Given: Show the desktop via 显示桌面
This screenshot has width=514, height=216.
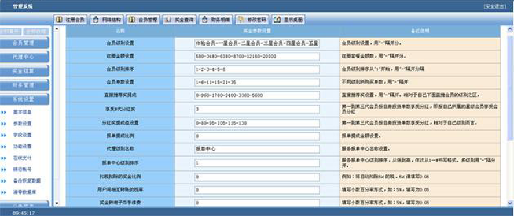Looking at the screenshot, I should (x=289, y=20).
